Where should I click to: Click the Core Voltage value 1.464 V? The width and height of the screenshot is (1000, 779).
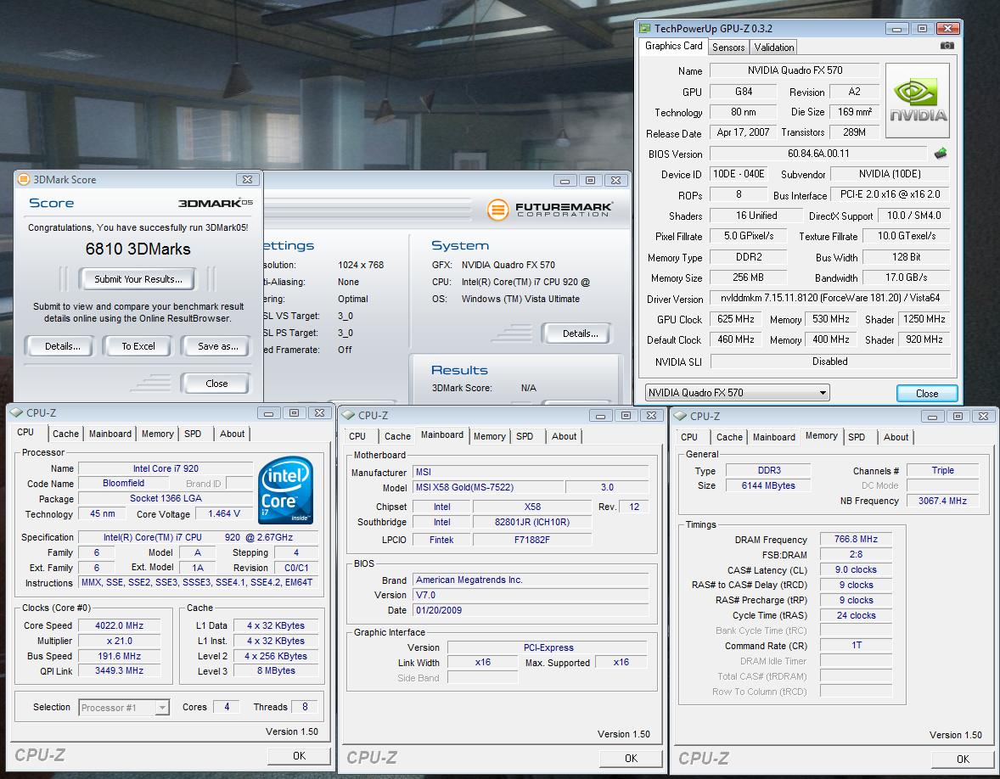pos(224,513)
